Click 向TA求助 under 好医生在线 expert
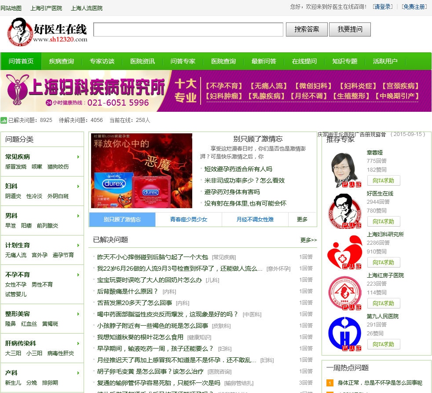The height and width of the screenshot is (393, 432). [384, 221]
